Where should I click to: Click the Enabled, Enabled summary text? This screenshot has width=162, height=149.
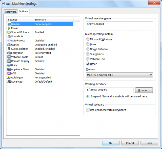point(45,49)
